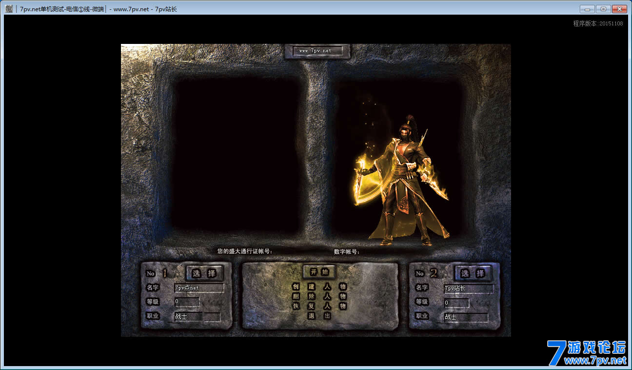Click the 等级 level field of character 2
This screenshot has height=370, width=632.
click(x=456, y=303)
